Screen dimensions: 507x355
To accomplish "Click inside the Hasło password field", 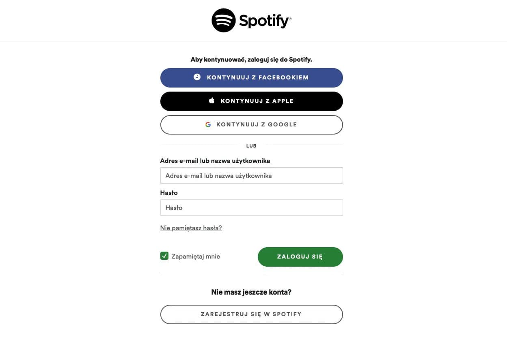I will click(x=251, y=207).
